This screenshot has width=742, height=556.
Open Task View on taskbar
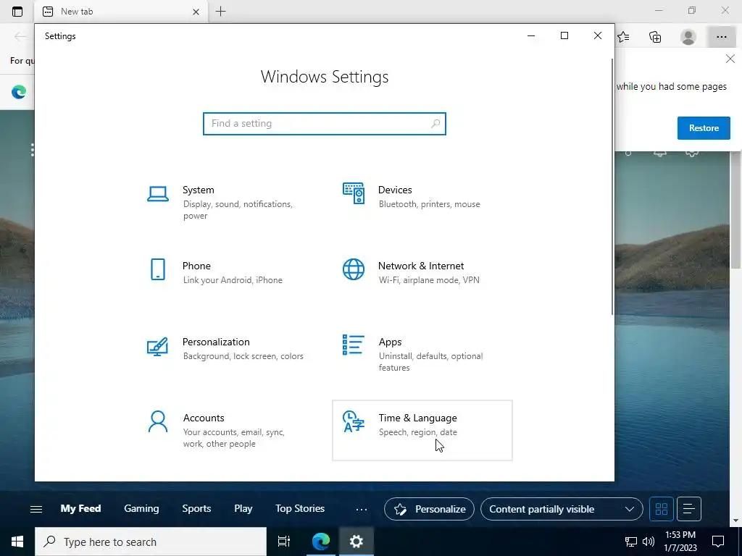point(284,542)
